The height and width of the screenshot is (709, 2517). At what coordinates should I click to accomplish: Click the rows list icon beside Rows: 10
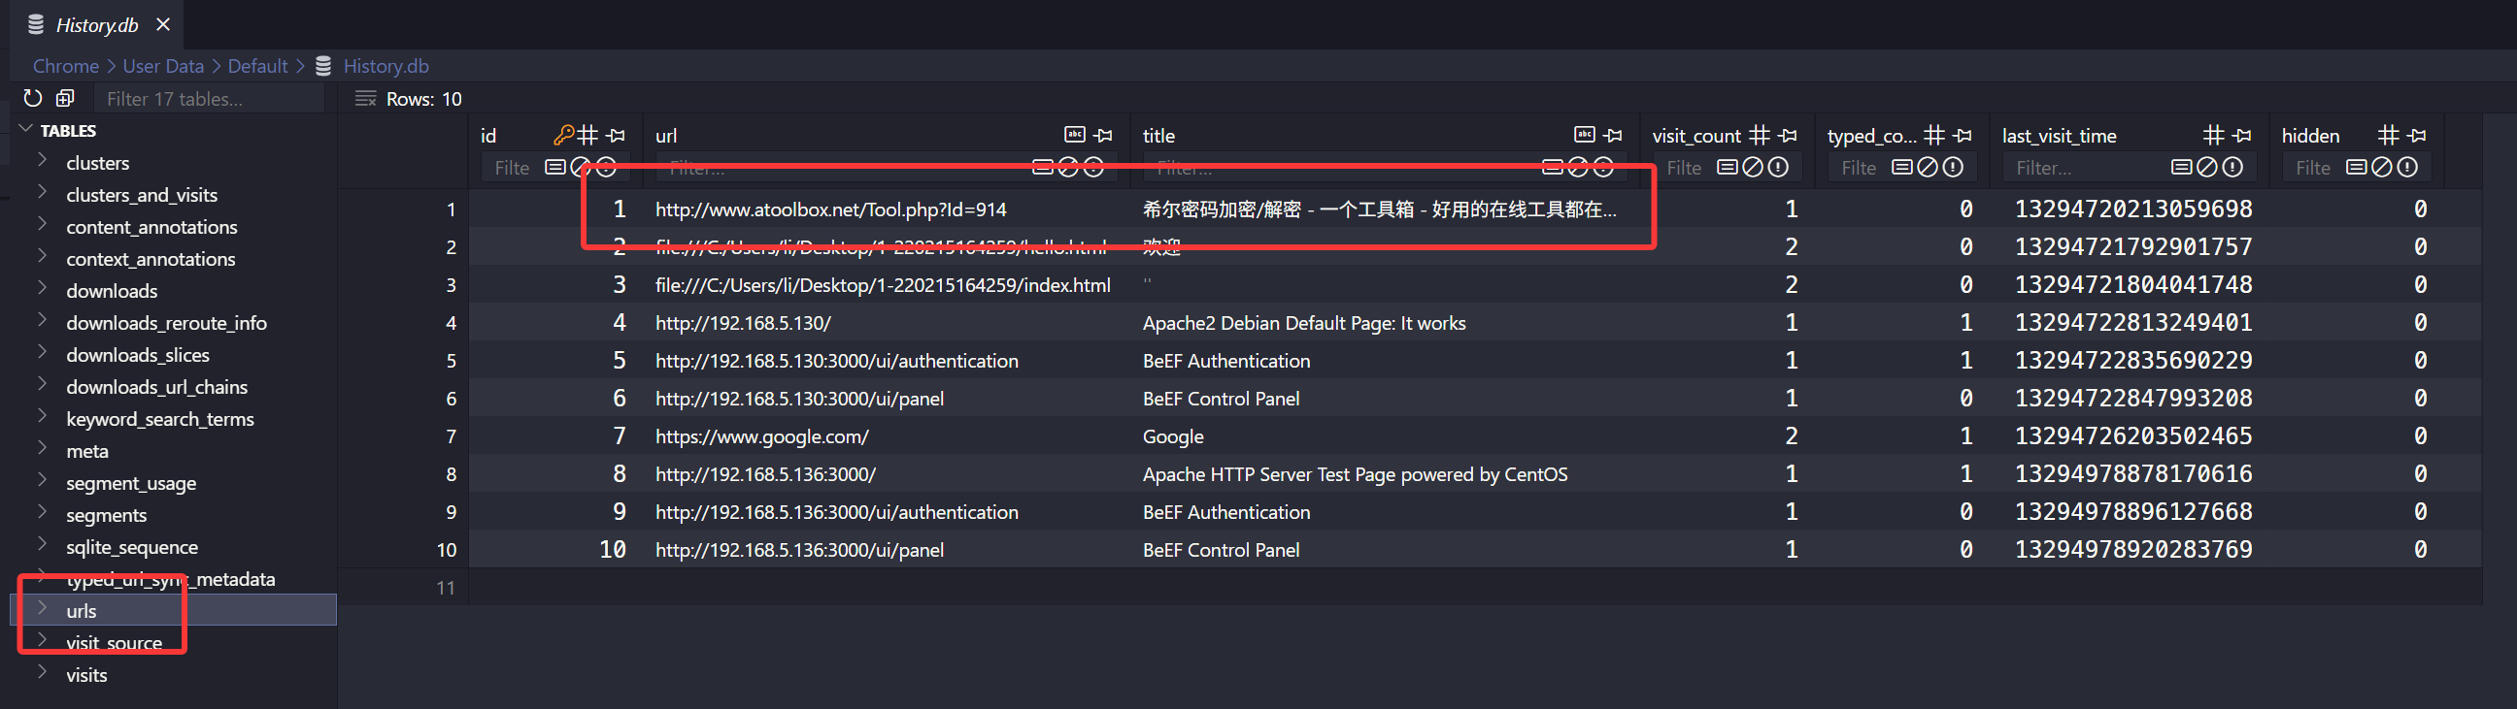pos(365,99)
